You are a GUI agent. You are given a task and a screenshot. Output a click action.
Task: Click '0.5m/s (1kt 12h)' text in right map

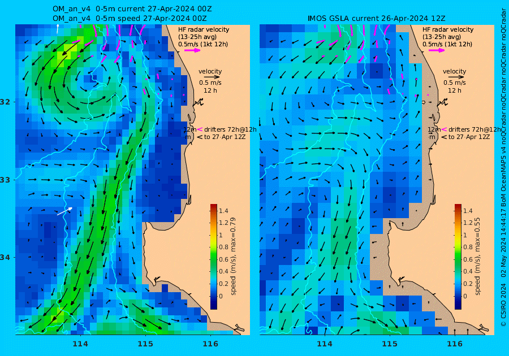pyautogui.click(x=448, y=45)
